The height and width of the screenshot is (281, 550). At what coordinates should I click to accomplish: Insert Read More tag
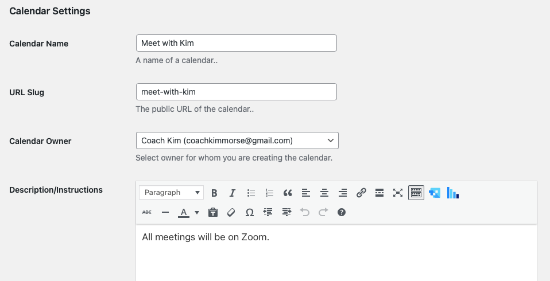379,193
